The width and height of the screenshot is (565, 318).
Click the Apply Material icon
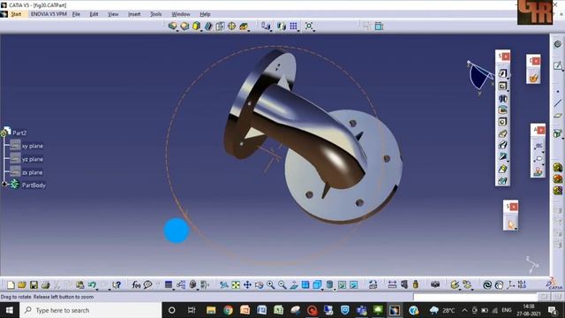[x=455, y=284]
